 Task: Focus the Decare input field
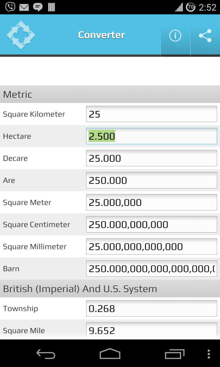pos(151,158)
